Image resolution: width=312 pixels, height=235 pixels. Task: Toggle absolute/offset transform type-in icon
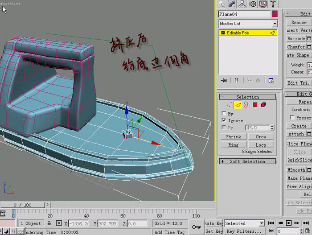(x=59, y=223)
